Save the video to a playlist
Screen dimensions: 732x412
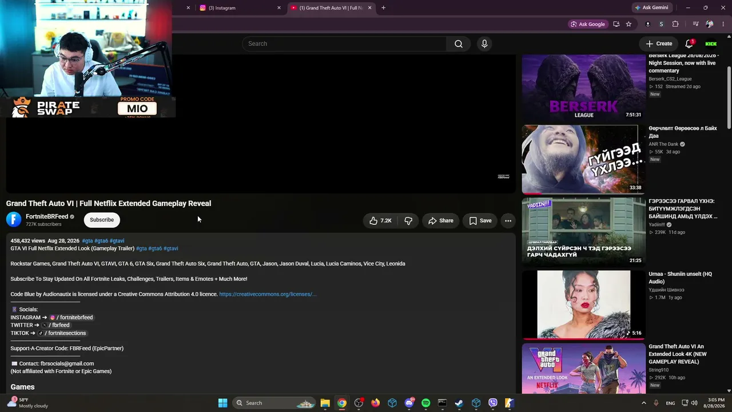(x=480, y=220)
